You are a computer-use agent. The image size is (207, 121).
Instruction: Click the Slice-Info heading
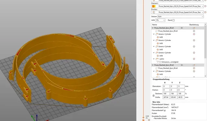156,102
